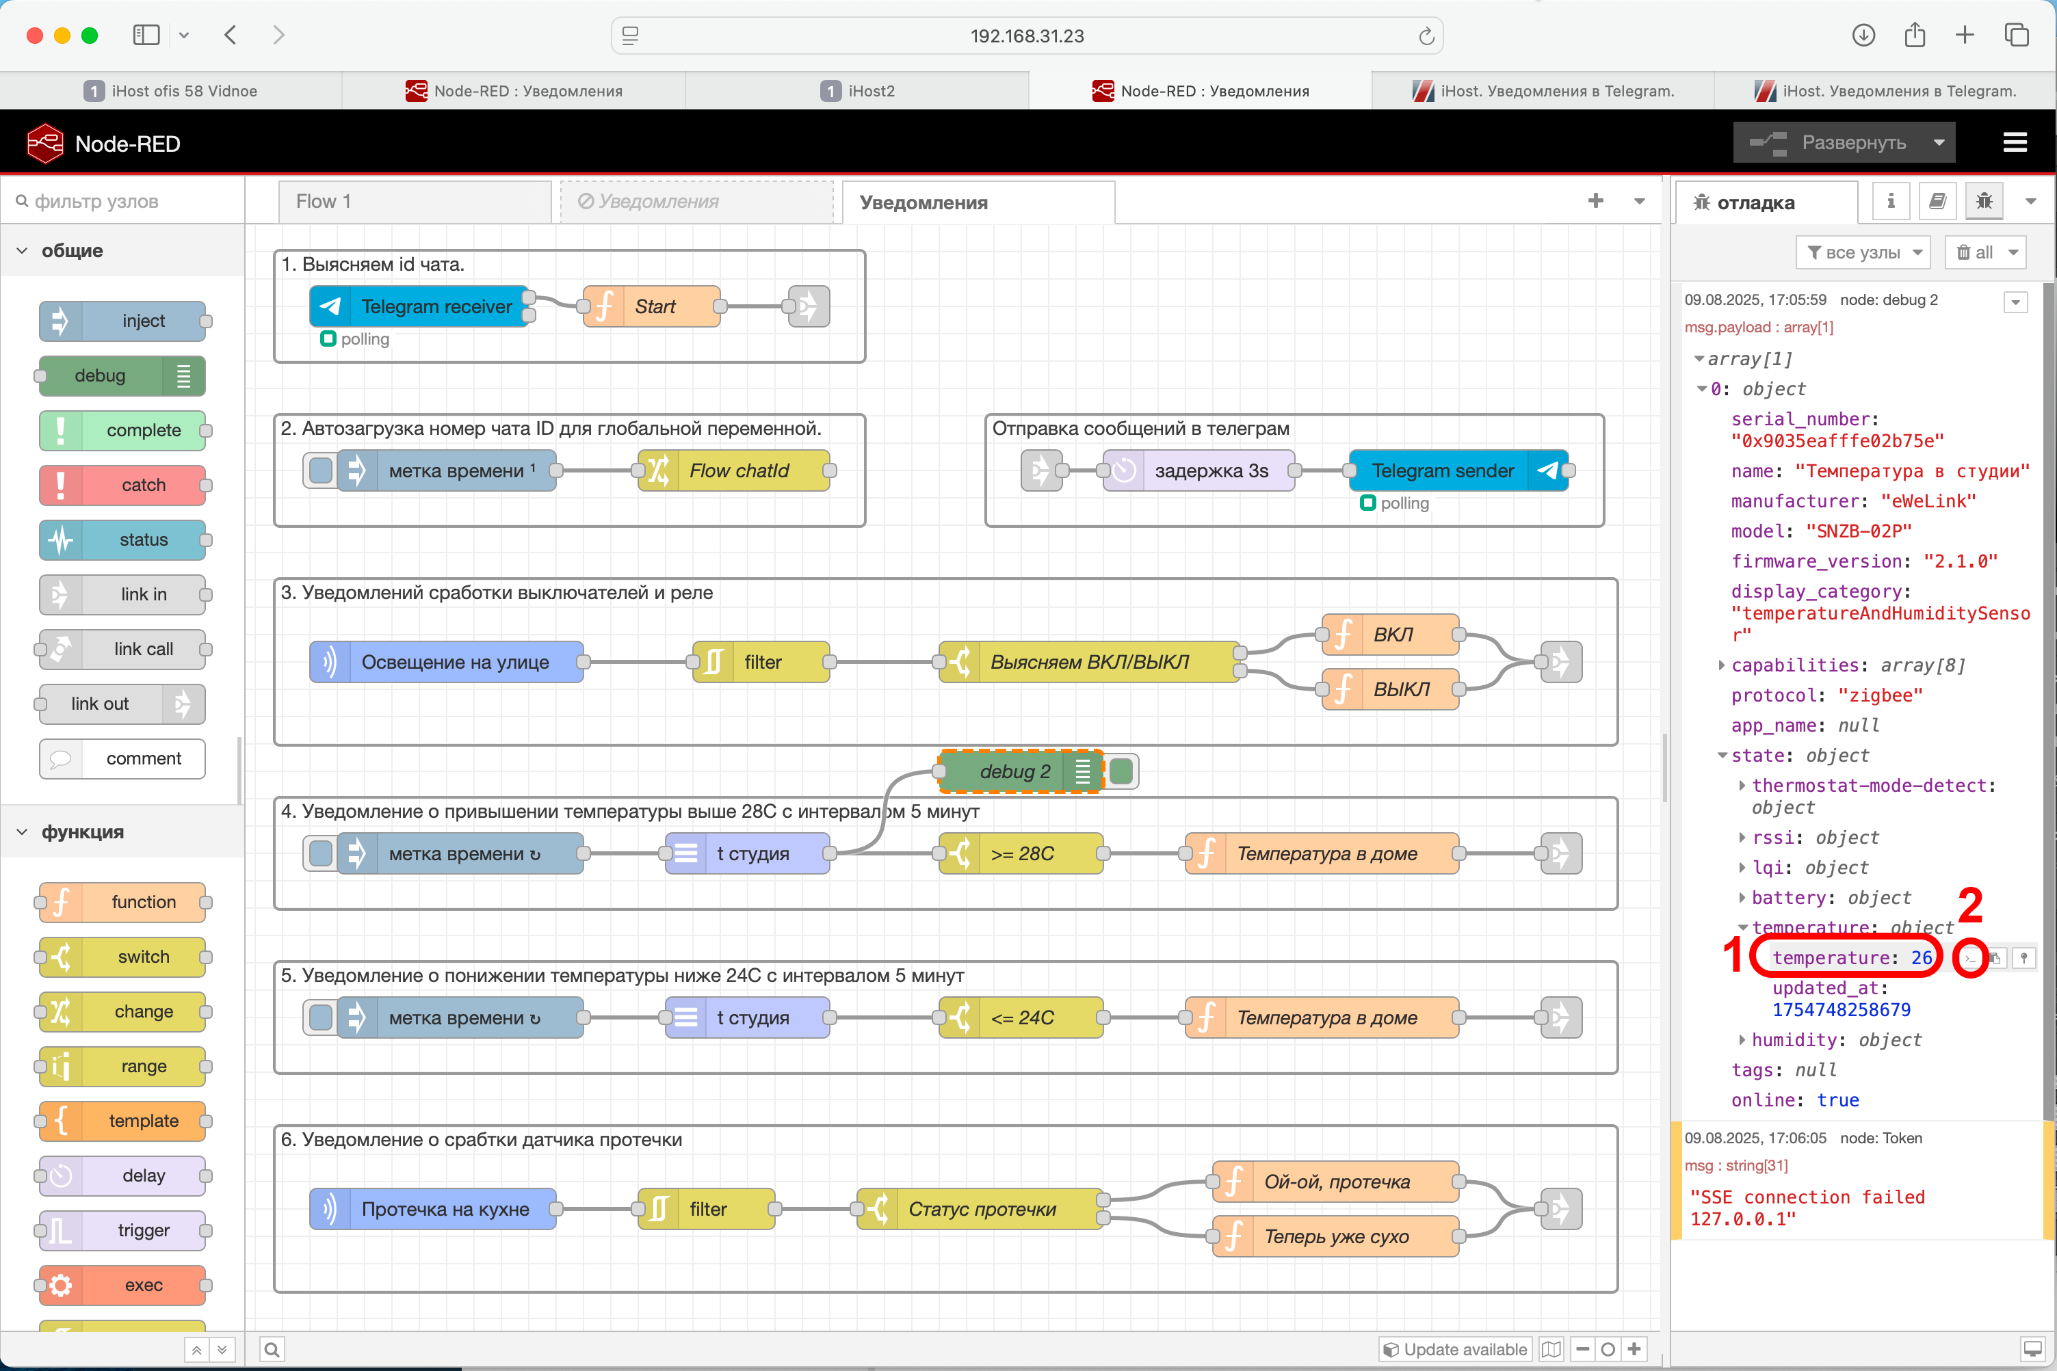Expand the capabilities array[8] entry
The image size is (2057, 1371).
pos(1721,665)
